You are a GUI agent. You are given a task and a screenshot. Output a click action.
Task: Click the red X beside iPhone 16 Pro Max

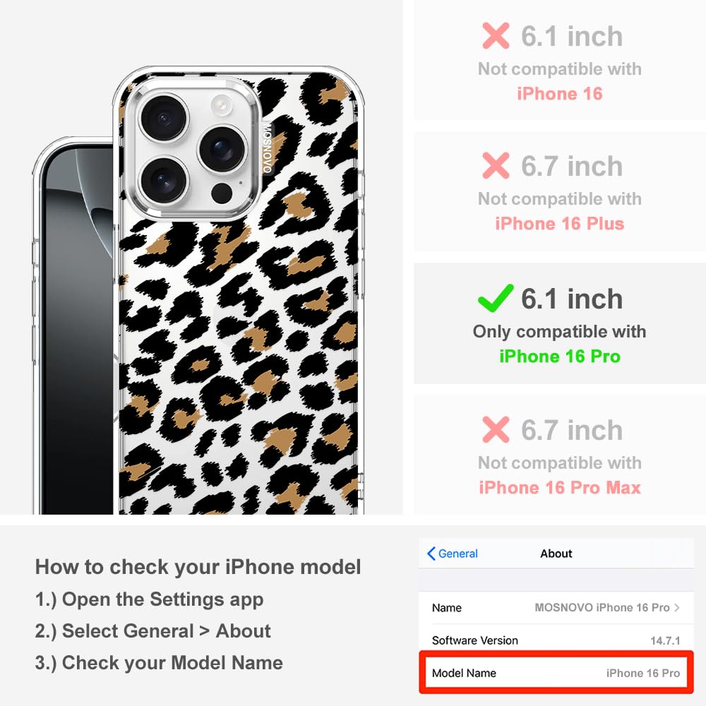click(x=496, y=429)
